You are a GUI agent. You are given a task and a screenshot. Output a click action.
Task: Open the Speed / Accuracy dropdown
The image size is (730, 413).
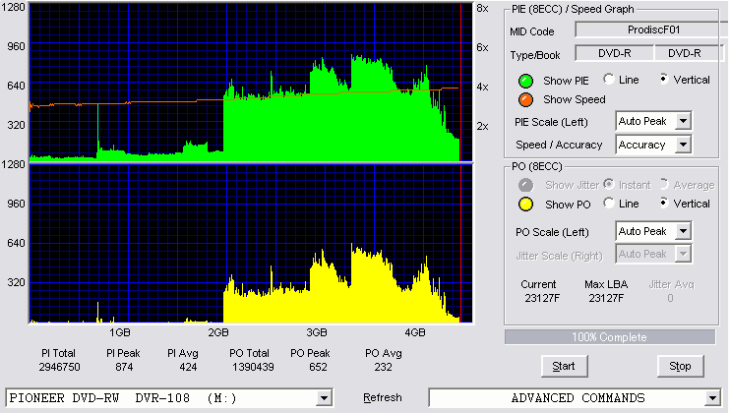point(683,145)
